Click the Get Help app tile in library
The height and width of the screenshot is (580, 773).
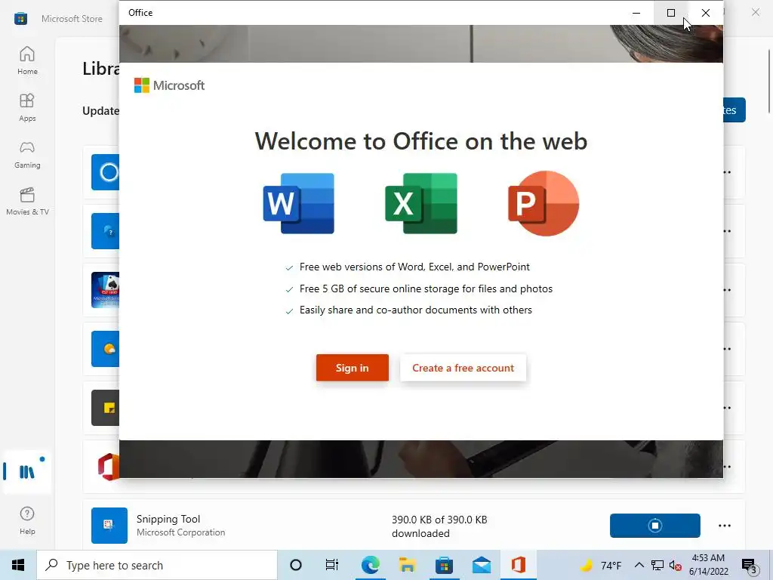tap(106, 231)
